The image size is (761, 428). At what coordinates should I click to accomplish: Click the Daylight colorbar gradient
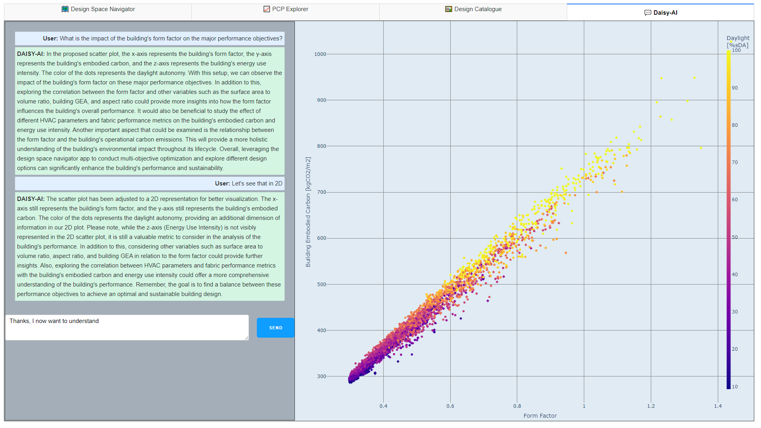pyautogui.click(x=728, y=220)
